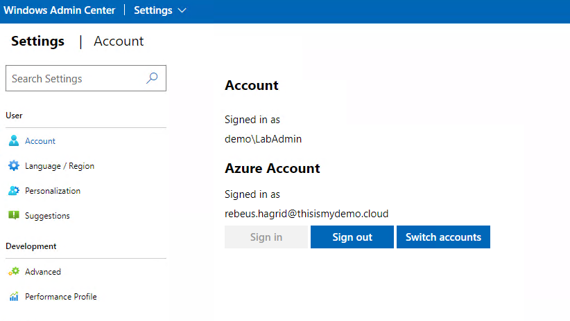
Task: Select the Account menu item label
Action: (40, 141)
